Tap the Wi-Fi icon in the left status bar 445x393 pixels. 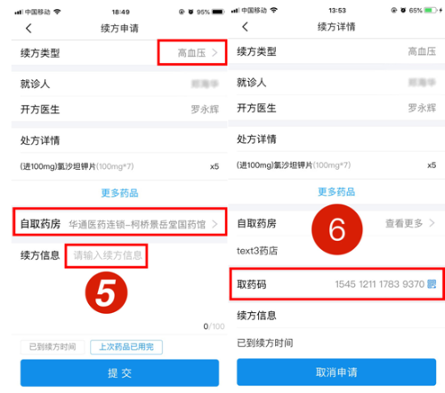point(57,12)
